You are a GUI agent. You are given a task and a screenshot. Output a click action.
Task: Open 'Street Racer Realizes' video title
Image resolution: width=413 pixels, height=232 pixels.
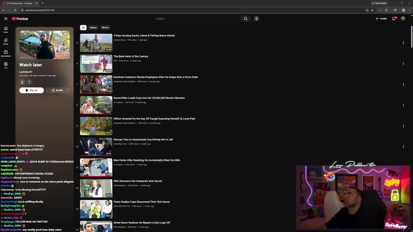point(142,223)
